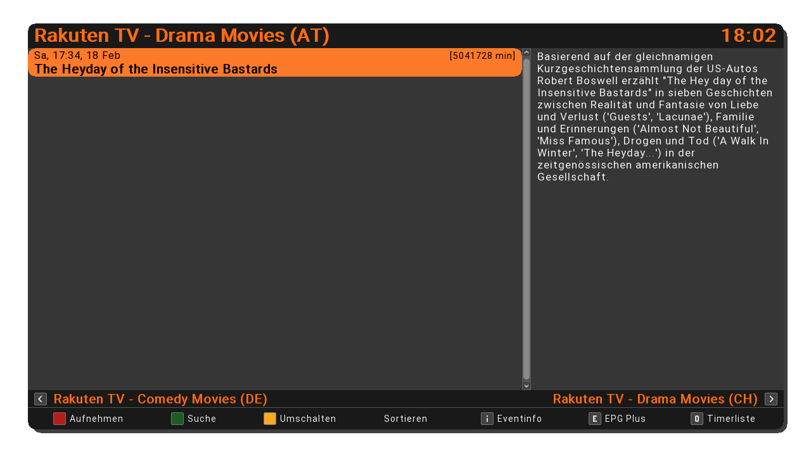The width and height of the screenshot is (811, 456).
Task: Click the EPG Plus text label
Action: 625,419
